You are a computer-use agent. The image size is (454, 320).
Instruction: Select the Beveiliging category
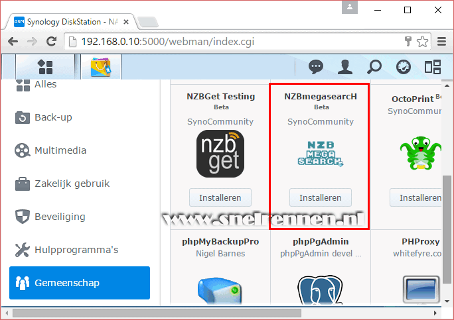pos(80,217)
